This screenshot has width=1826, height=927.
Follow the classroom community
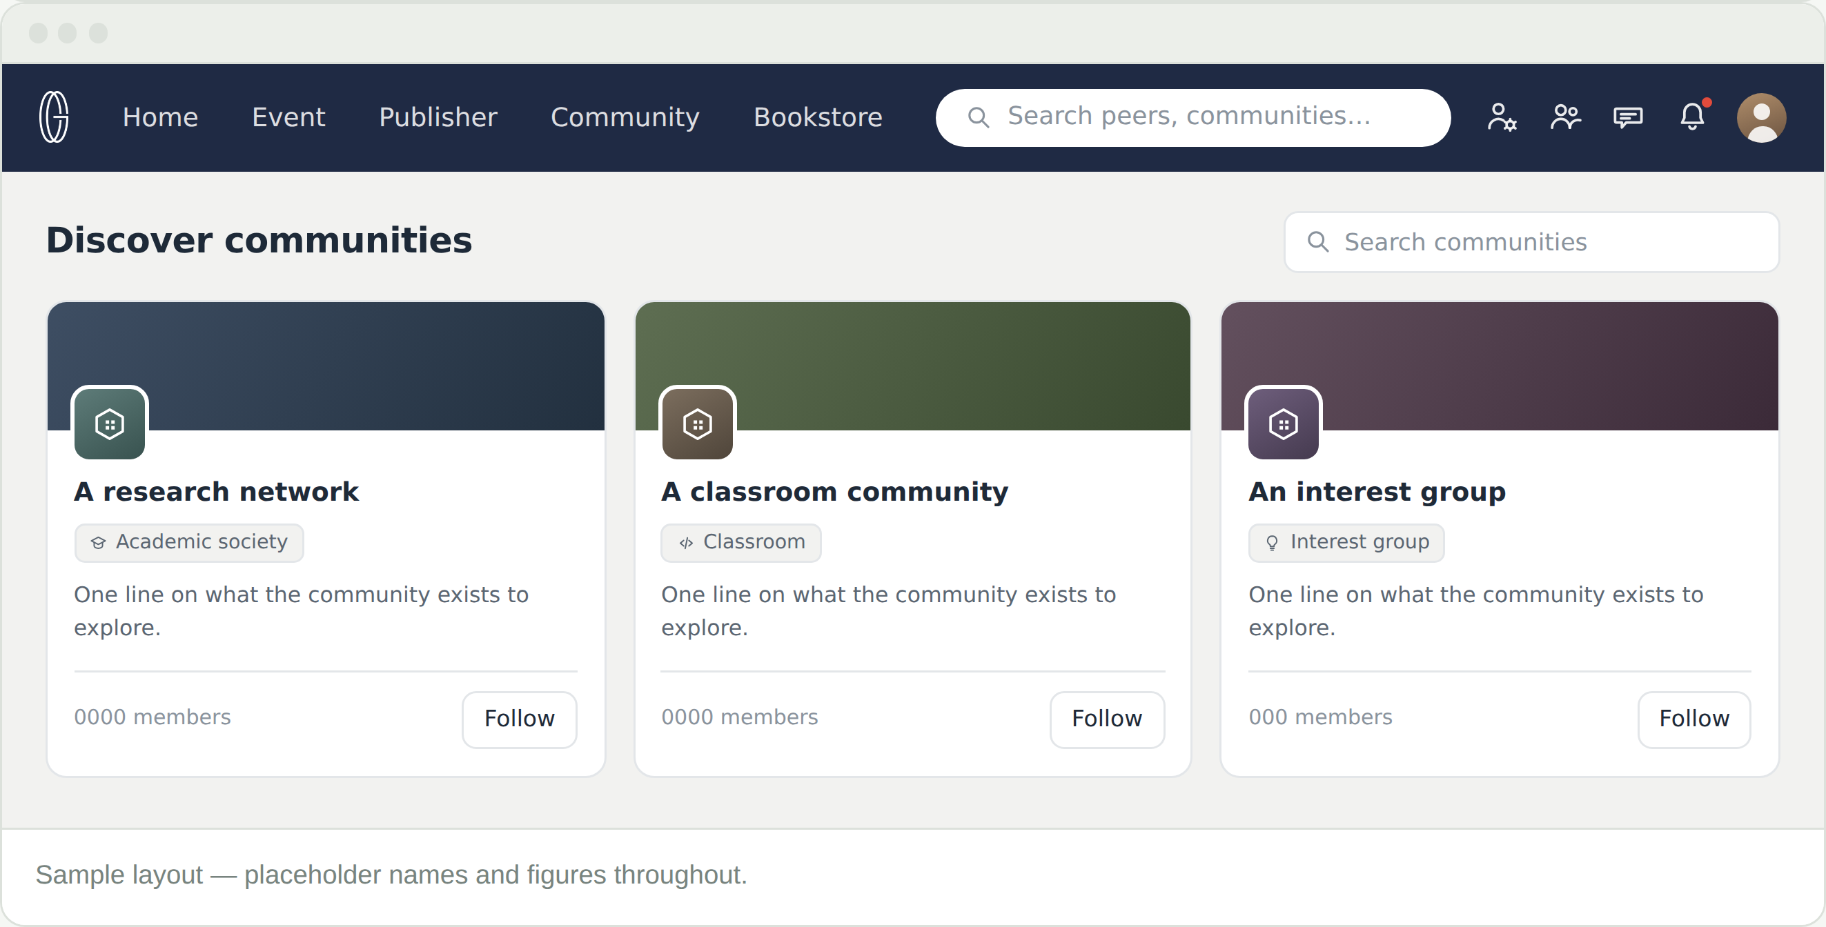pos(1107,719)
